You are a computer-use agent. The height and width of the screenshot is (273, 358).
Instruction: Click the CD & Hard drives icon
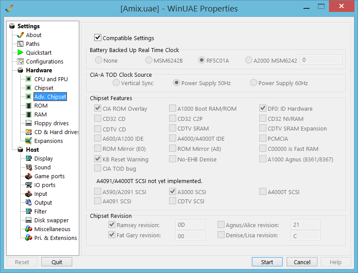(29, 132)
